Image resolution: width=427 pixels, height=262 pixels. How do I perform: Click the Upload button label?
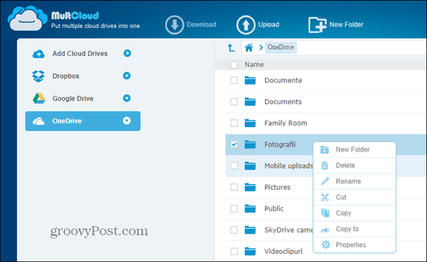click(x=268, y=25)
